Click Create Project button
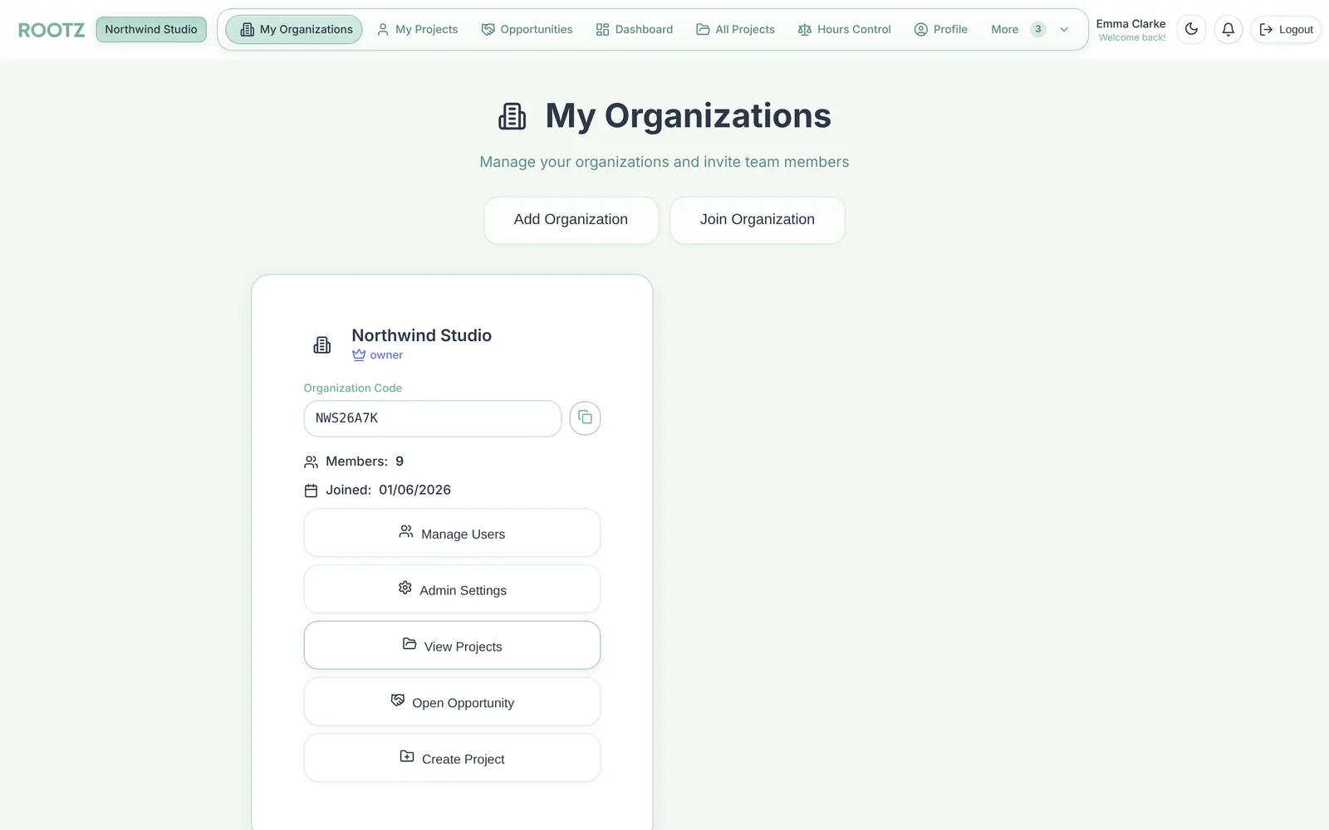This screenshot has height=830, width=1329. pyautogui.click(x=452, y=758)
